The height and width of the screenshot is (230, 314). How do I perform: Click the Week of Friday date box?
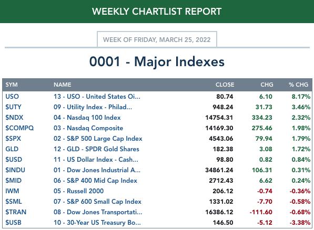click(x=157, y=39)
